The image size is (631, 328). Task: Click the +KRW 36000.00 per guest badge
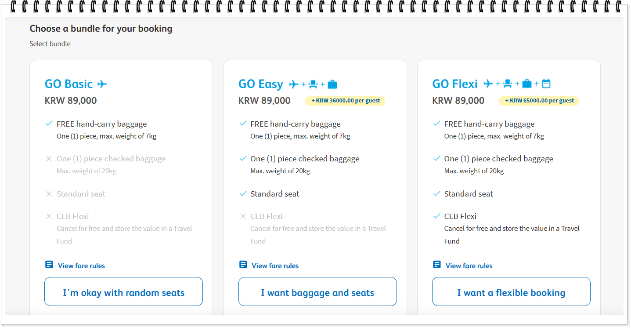(x=345, y=101)
